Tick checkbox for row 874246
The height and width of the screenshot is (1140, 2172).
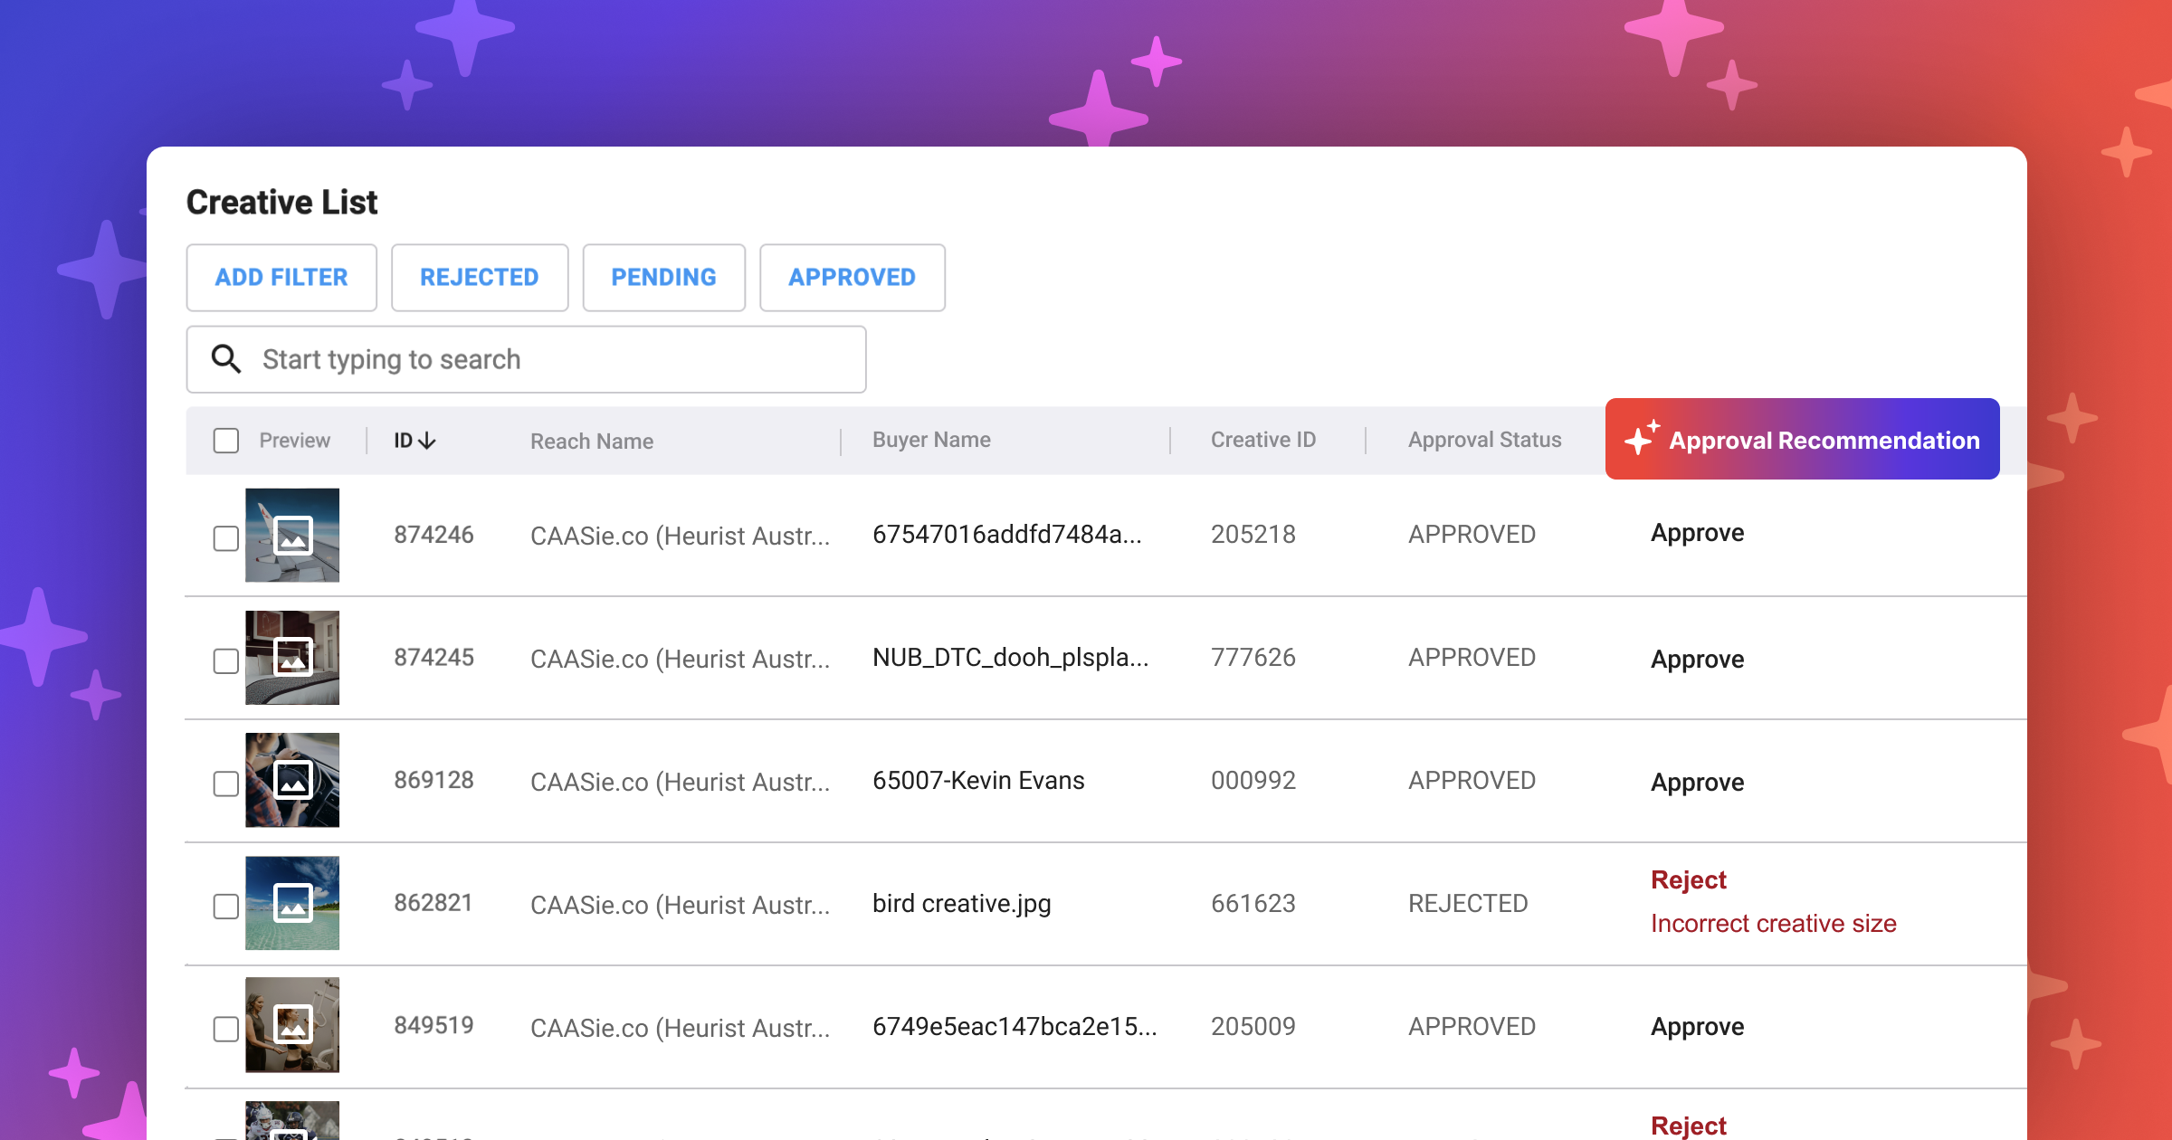pyautogui.click(x=225, y=538)
